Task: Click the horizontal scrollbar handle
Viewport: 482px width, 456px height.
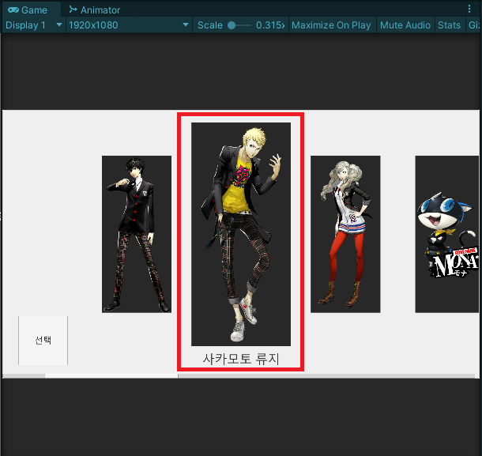Action: point(111,375)
